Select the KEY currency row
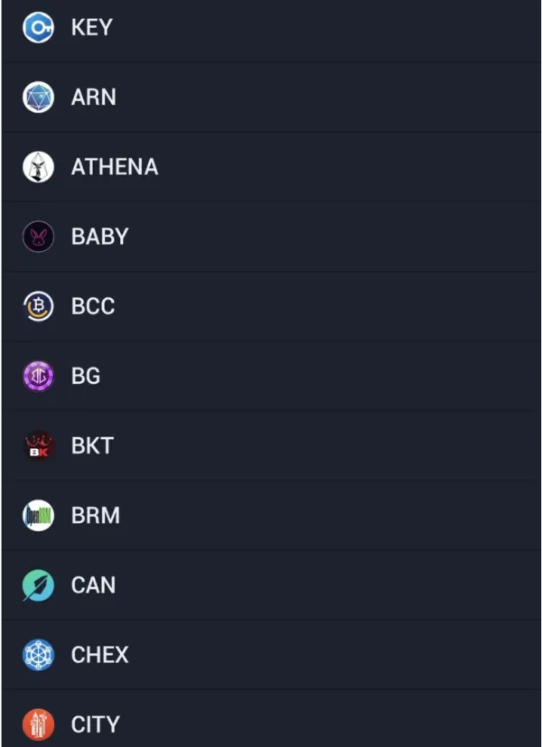 pyautogui.click(x=271, y=27)
